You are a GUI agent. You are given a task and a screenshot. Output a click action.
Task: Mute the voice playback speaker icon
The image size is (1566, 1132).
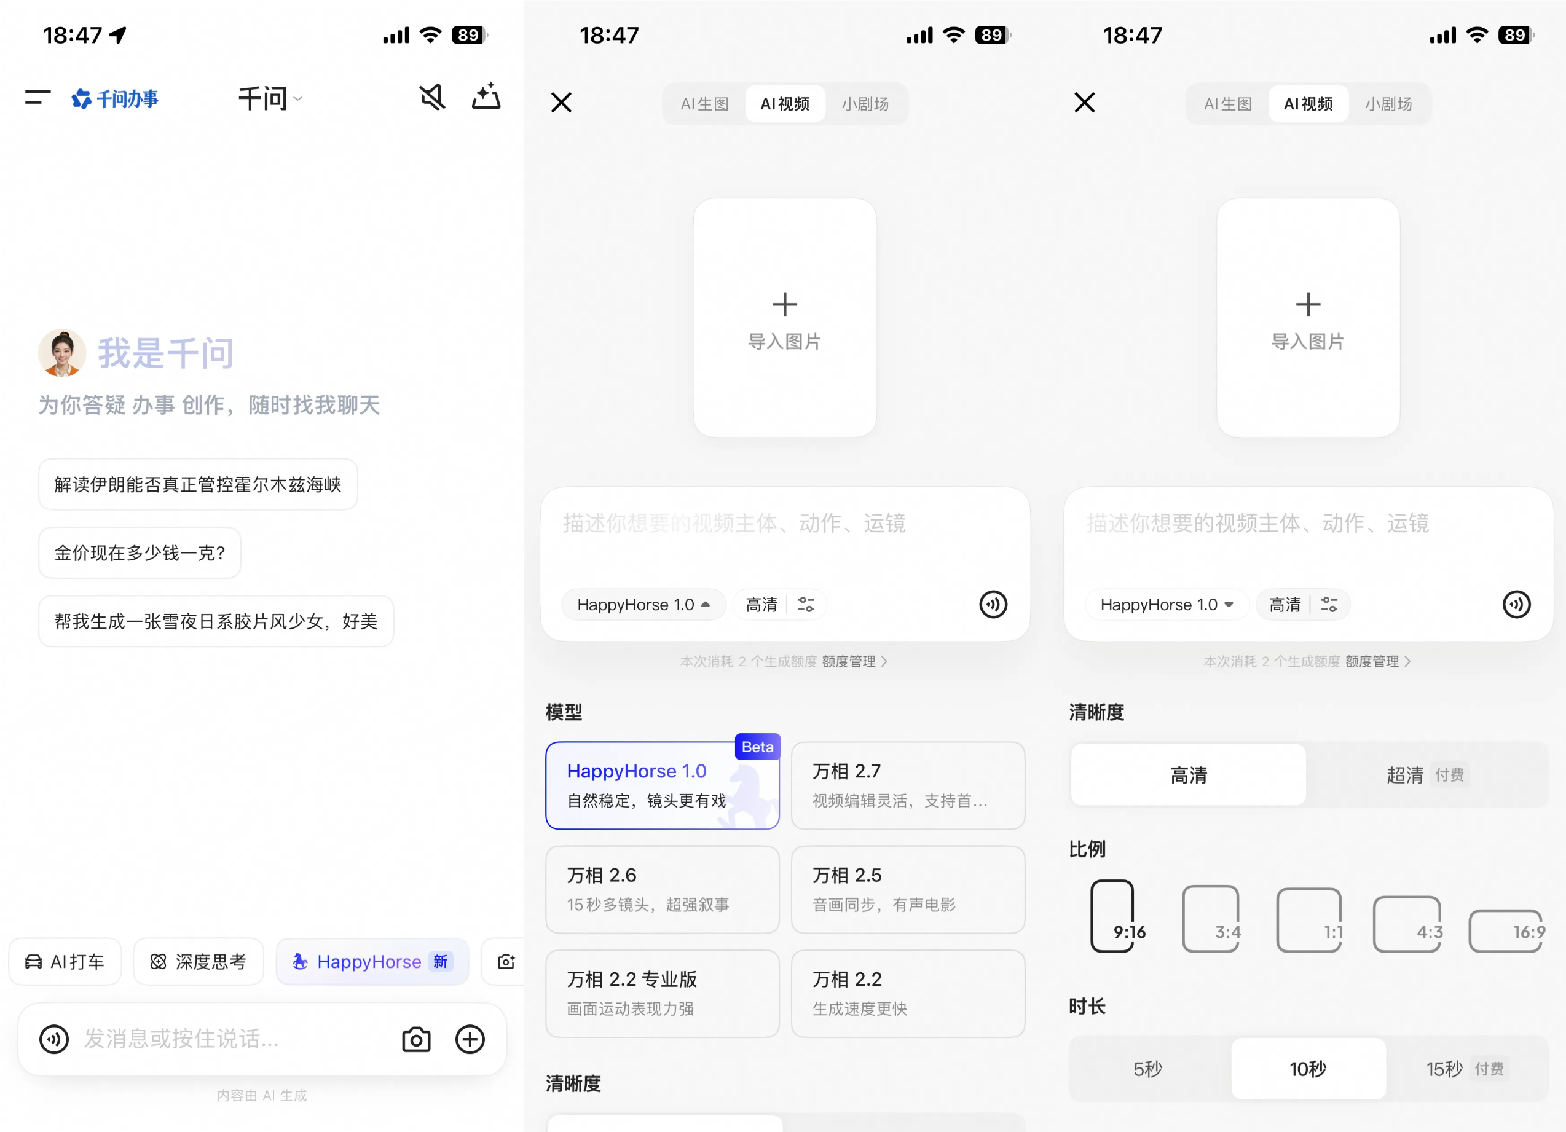[x=433, y=97]
